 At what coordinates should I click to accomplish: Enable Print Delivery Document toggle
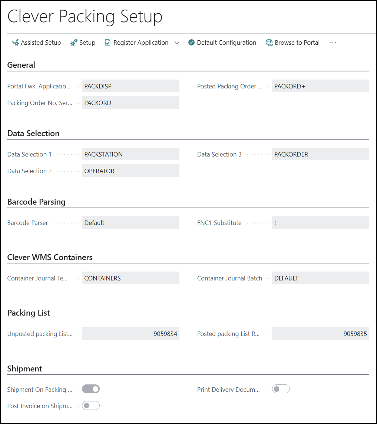(x=281, y=389)
